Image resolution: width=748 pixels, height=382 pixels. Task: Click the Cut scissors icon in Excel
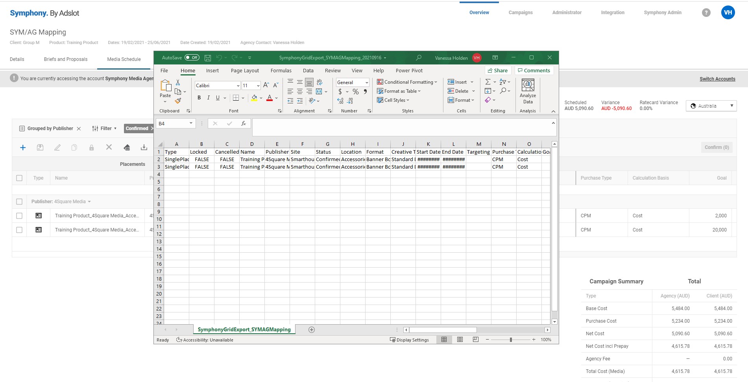(x=178, y=82)
